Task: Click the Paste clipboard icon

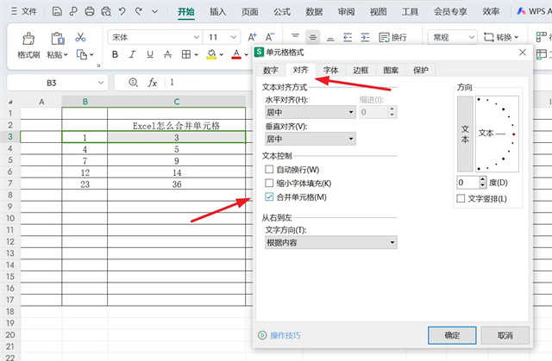Action: coord(58,38)
